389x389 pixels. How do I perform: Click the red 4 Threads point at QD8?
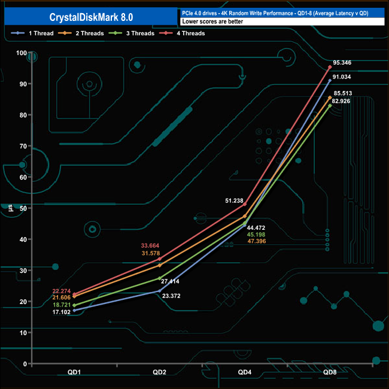click(x=330, y=67)
